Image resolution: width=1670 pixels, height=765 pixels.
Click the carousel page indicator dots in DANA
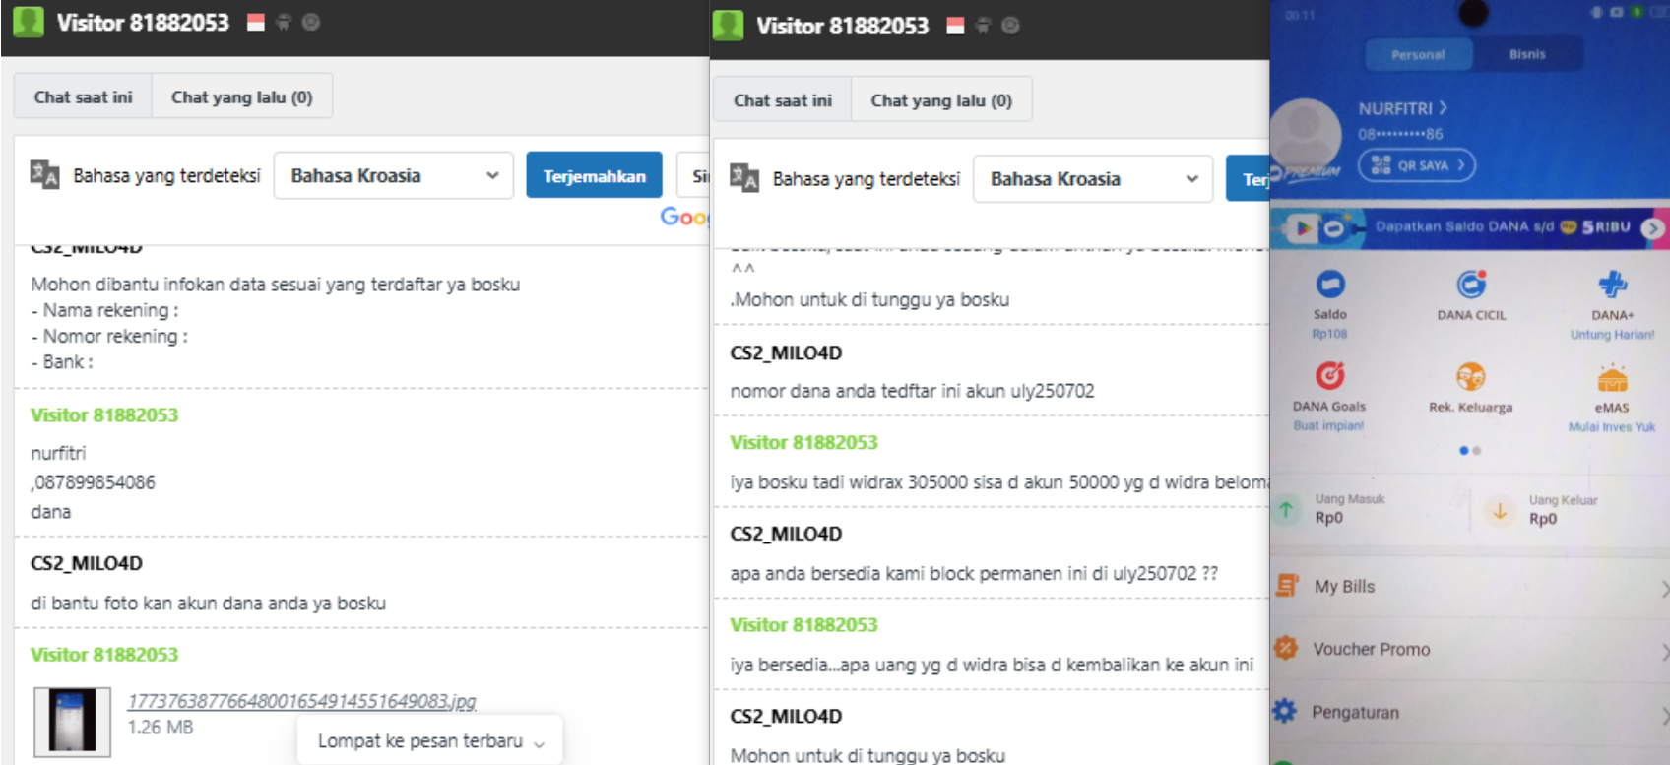(1470, 450)
